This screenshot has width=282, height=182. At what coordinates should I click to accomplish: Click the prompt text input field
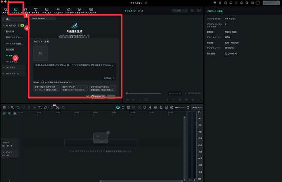(x=75, y=71)
